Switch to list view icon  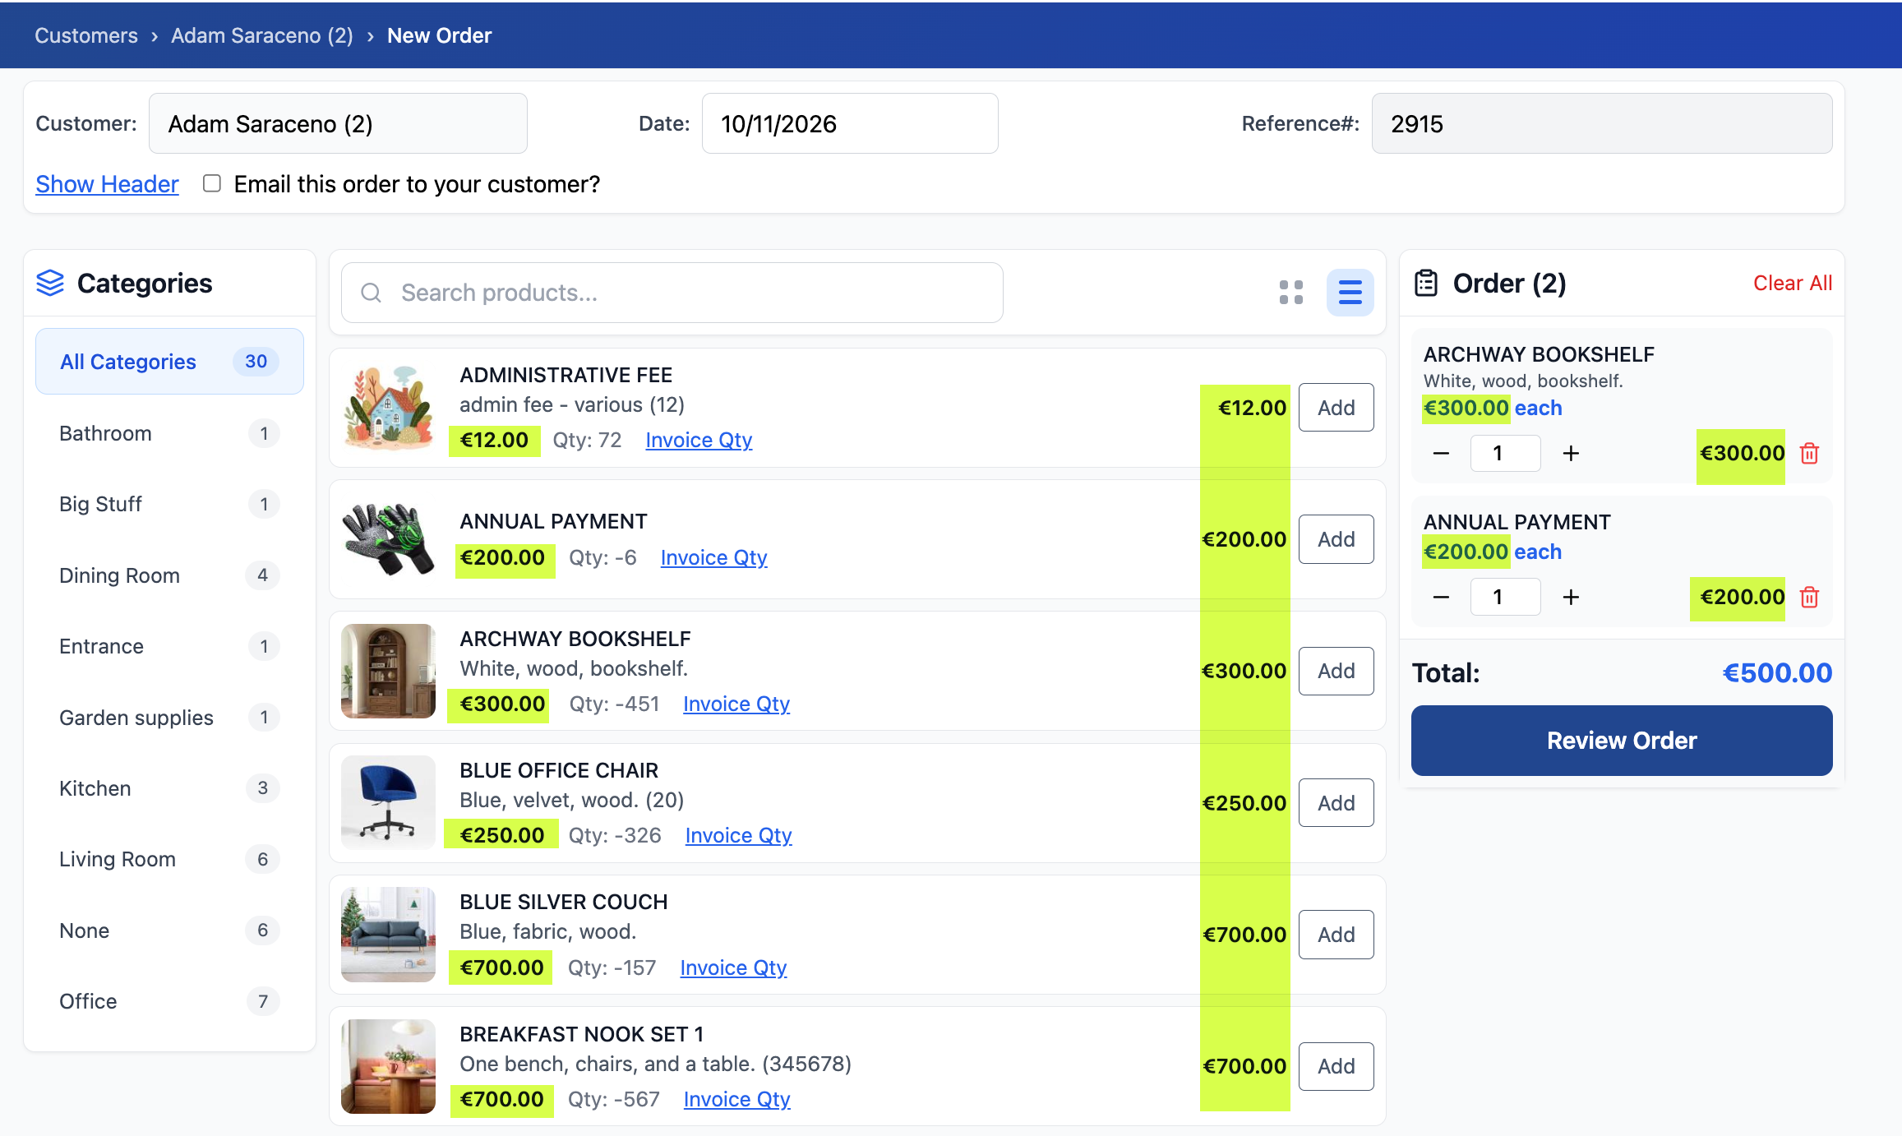click(1350, 293)
